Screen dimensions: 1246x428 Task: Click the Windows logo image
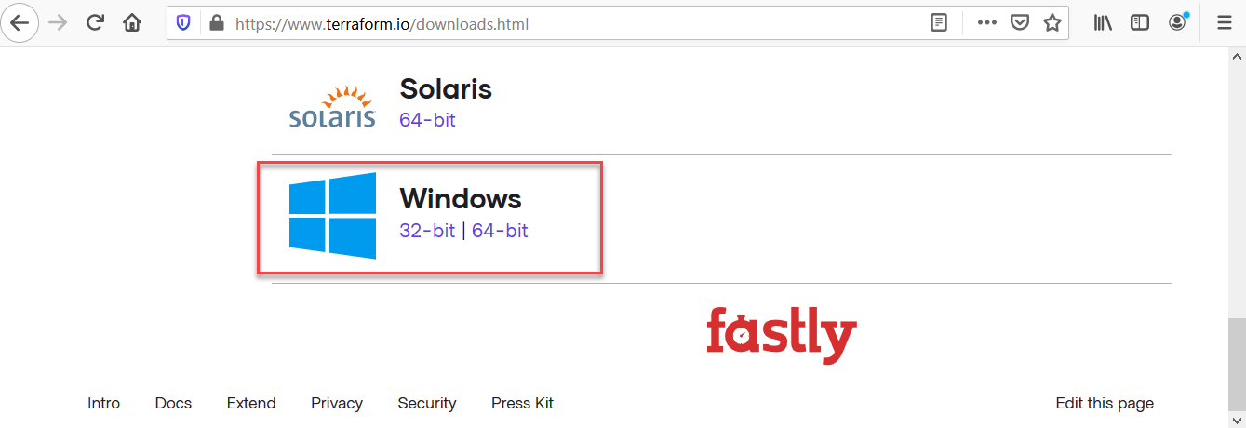click(332, 216)
